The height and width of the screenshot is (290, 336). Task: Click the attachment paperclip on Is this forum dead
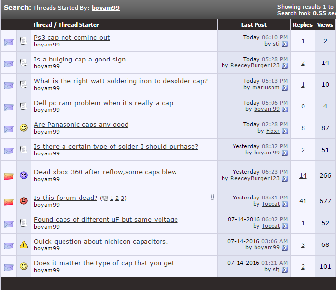tap(212, 197)
